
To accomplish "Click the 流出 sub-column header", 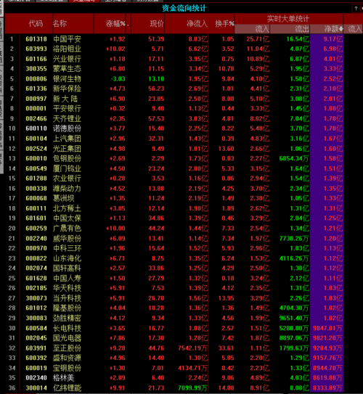I will 302,29.
